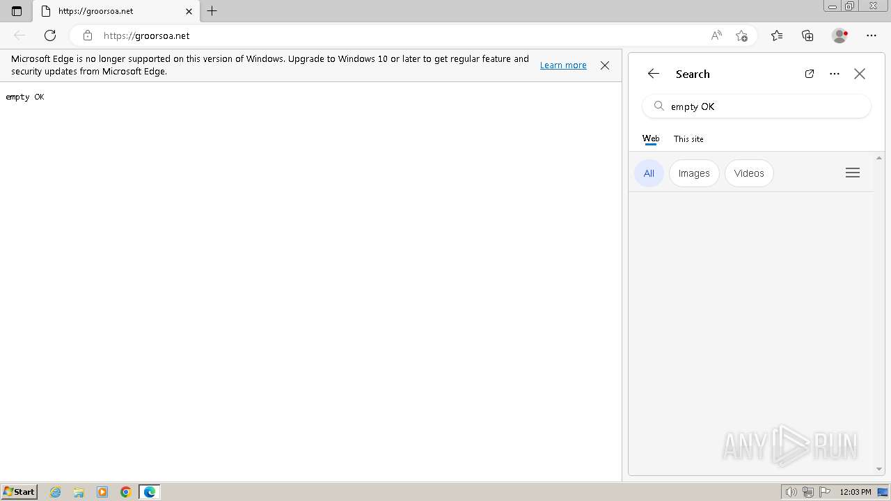Click the sidebar scrollbar down arrow
The height and width of the screenshot is (501, 891).
point(879,469)
